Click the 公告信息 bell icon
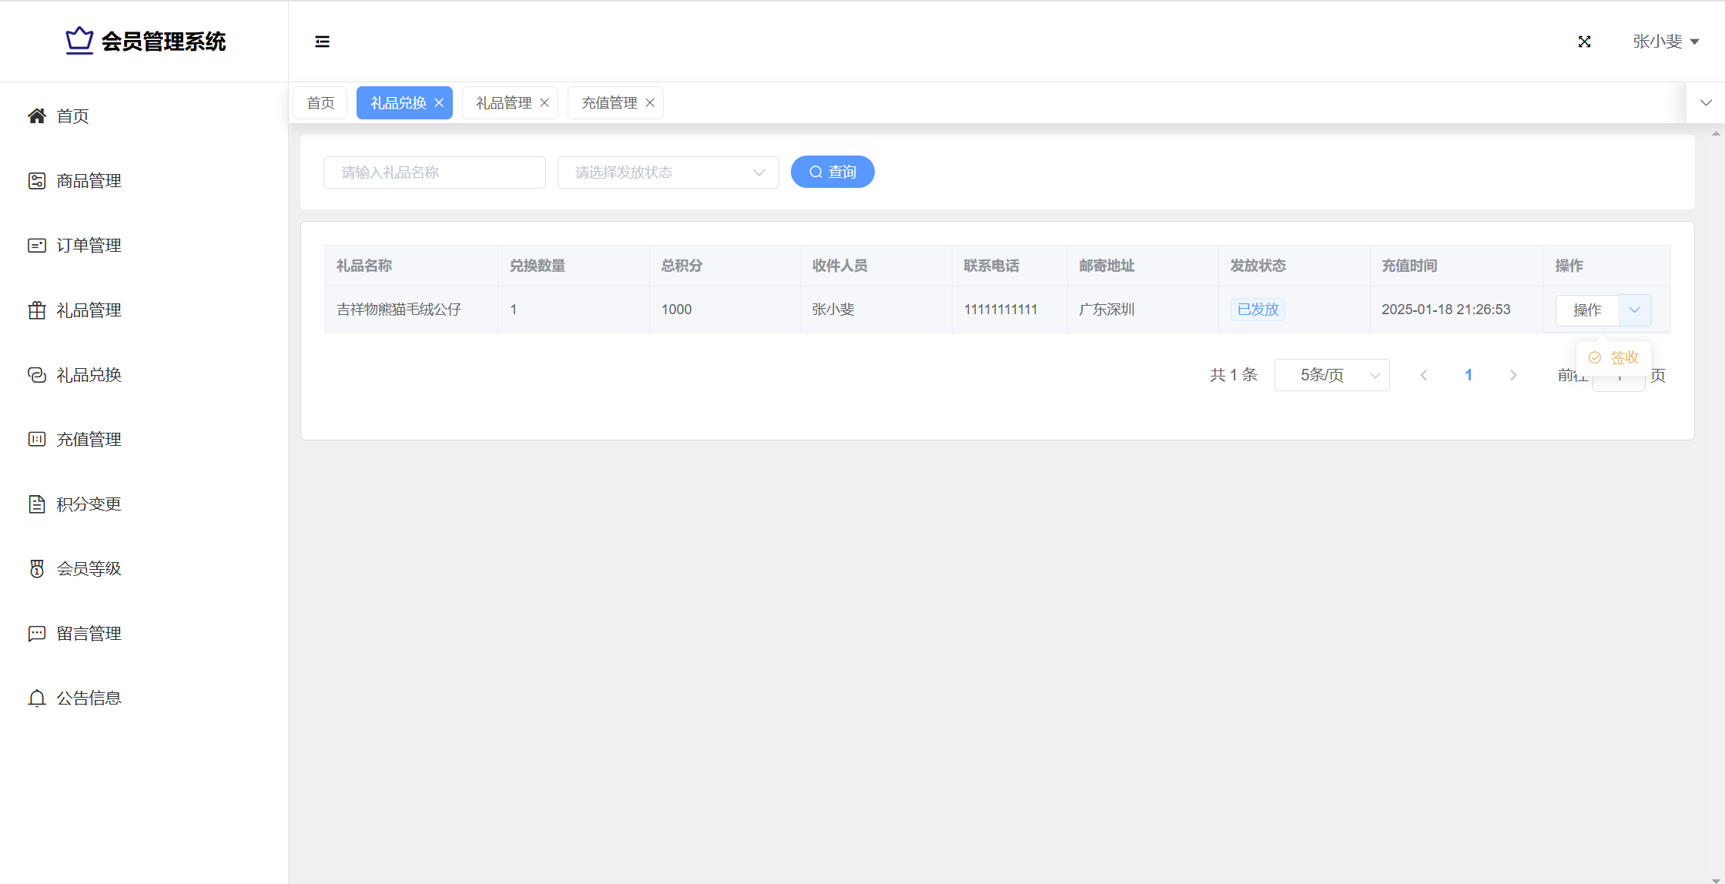Screen dimensions: 1725x884 click(x=36, y=698)
